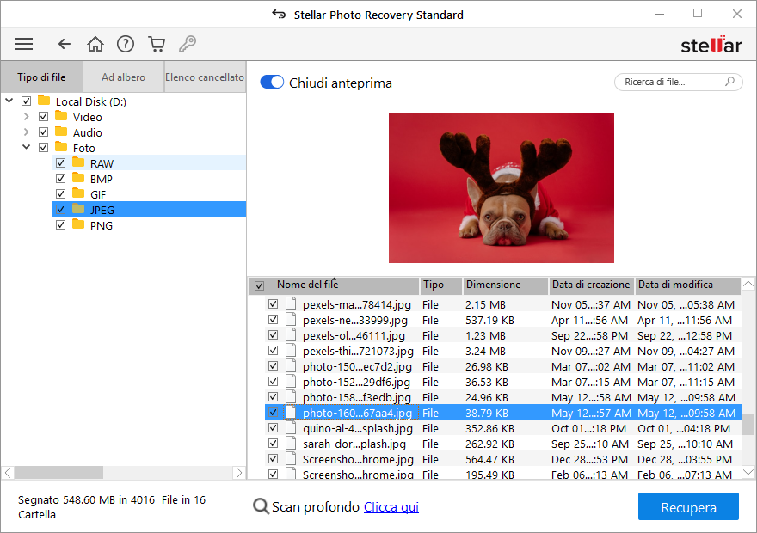Select the file photo-152...29df6.jpg
This screenshot has height=533, width=757.
pos(502,382)
